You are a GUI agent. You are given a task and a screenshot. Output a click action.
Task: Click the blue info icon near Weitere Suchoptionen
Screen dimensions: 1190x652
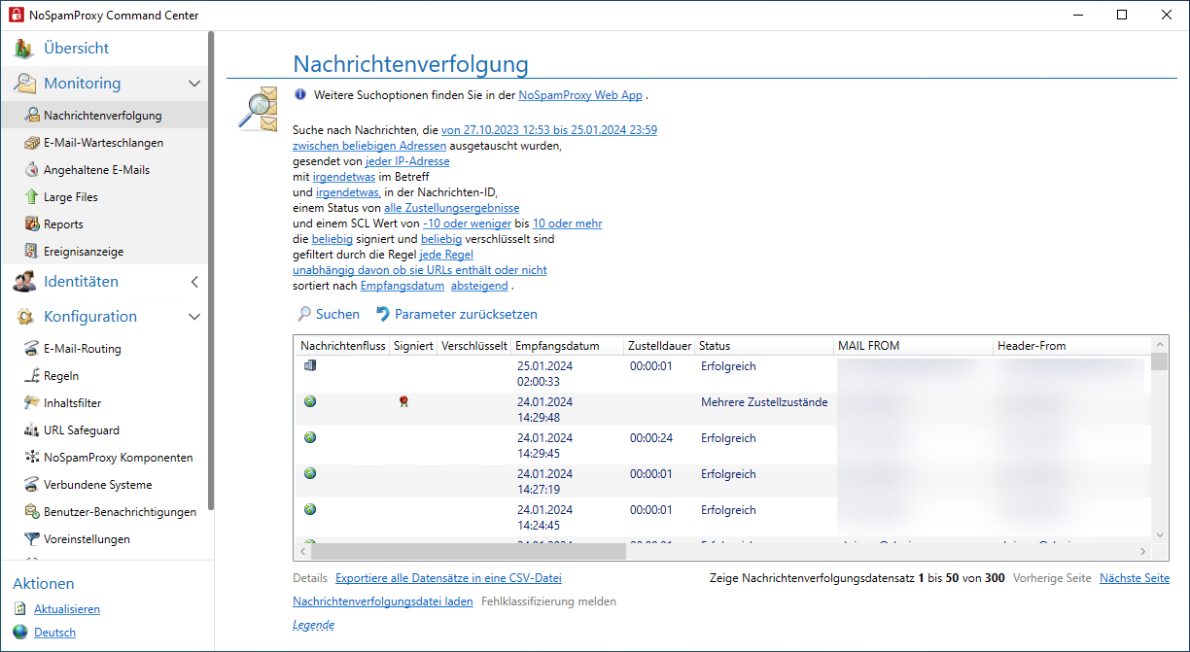[x=300, y=95]
